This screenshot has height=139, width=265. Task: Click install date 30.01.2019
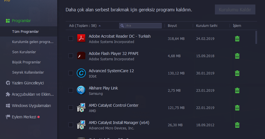(205, 73)
